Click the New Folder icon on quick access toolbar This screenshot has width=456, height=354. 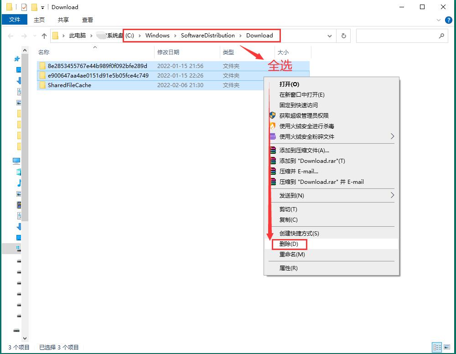34,7
